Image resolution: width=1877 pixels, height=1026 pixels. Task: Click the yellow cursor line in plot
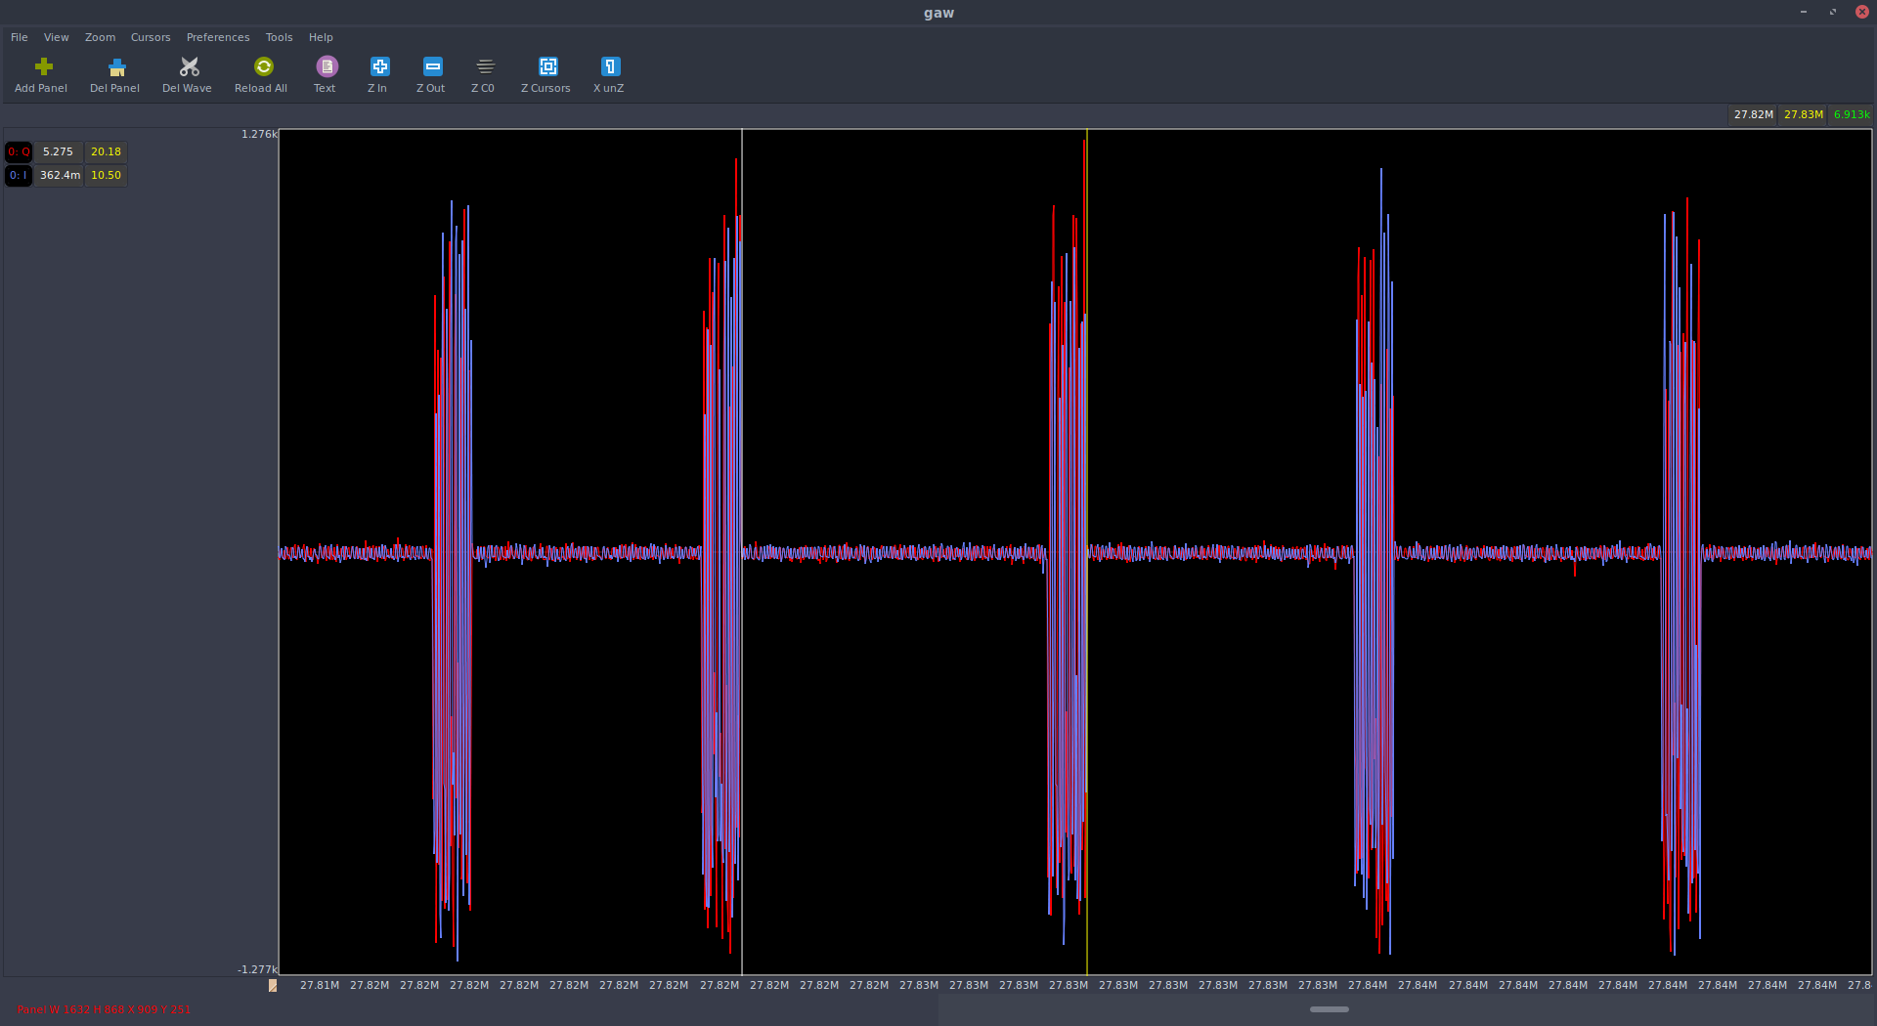coord(1087,552)
